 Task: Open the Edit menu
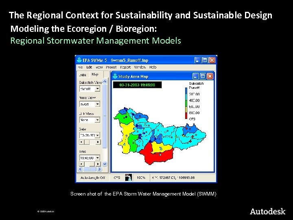coord(89,67)
